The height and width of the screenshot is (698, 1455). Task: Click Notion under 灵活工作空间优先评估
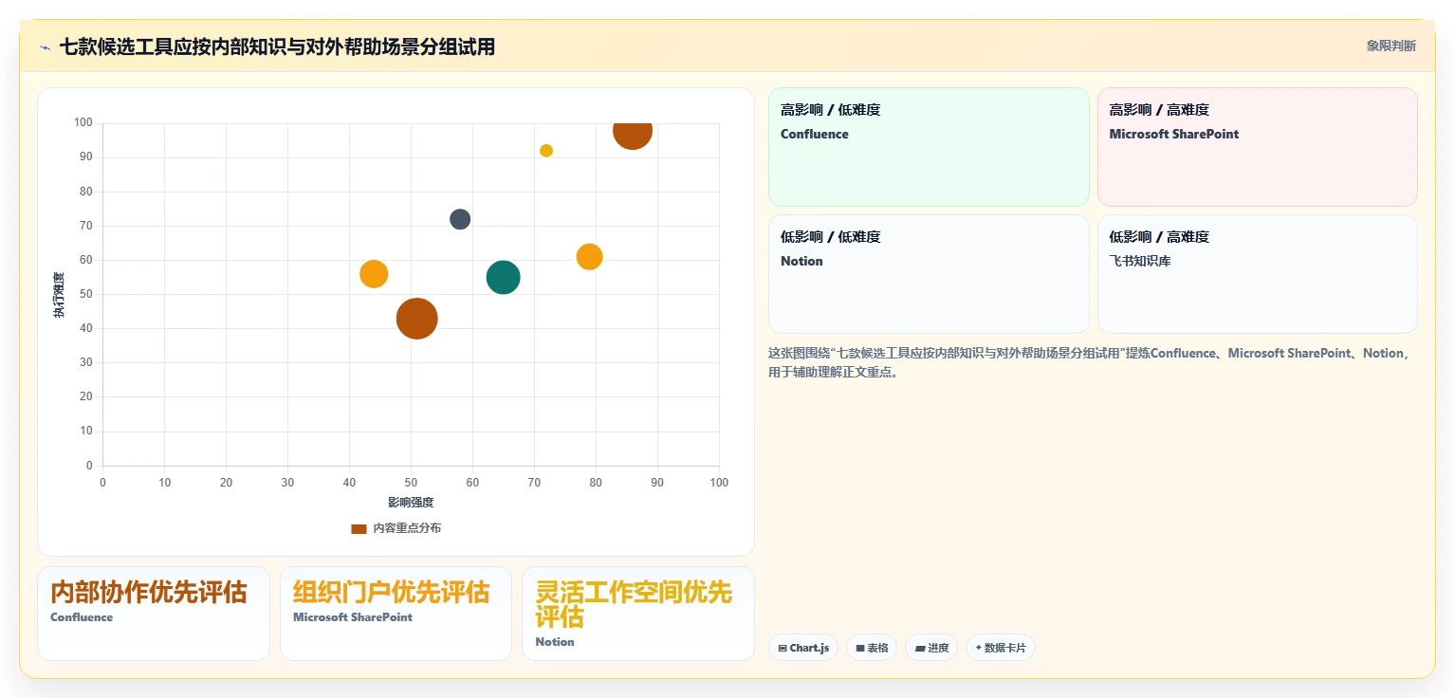[555, 642]
